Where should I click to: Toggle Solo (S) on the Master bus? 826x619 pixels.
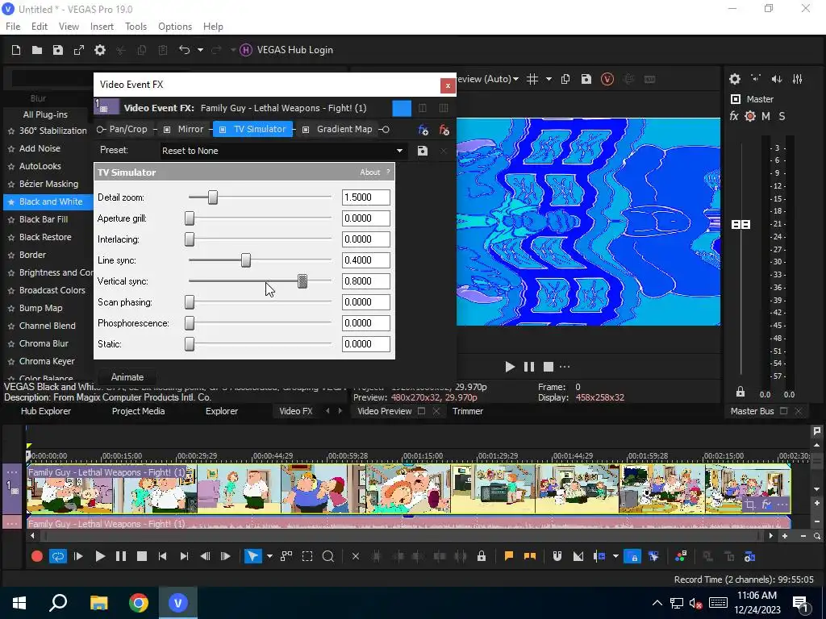coord(782,116)
